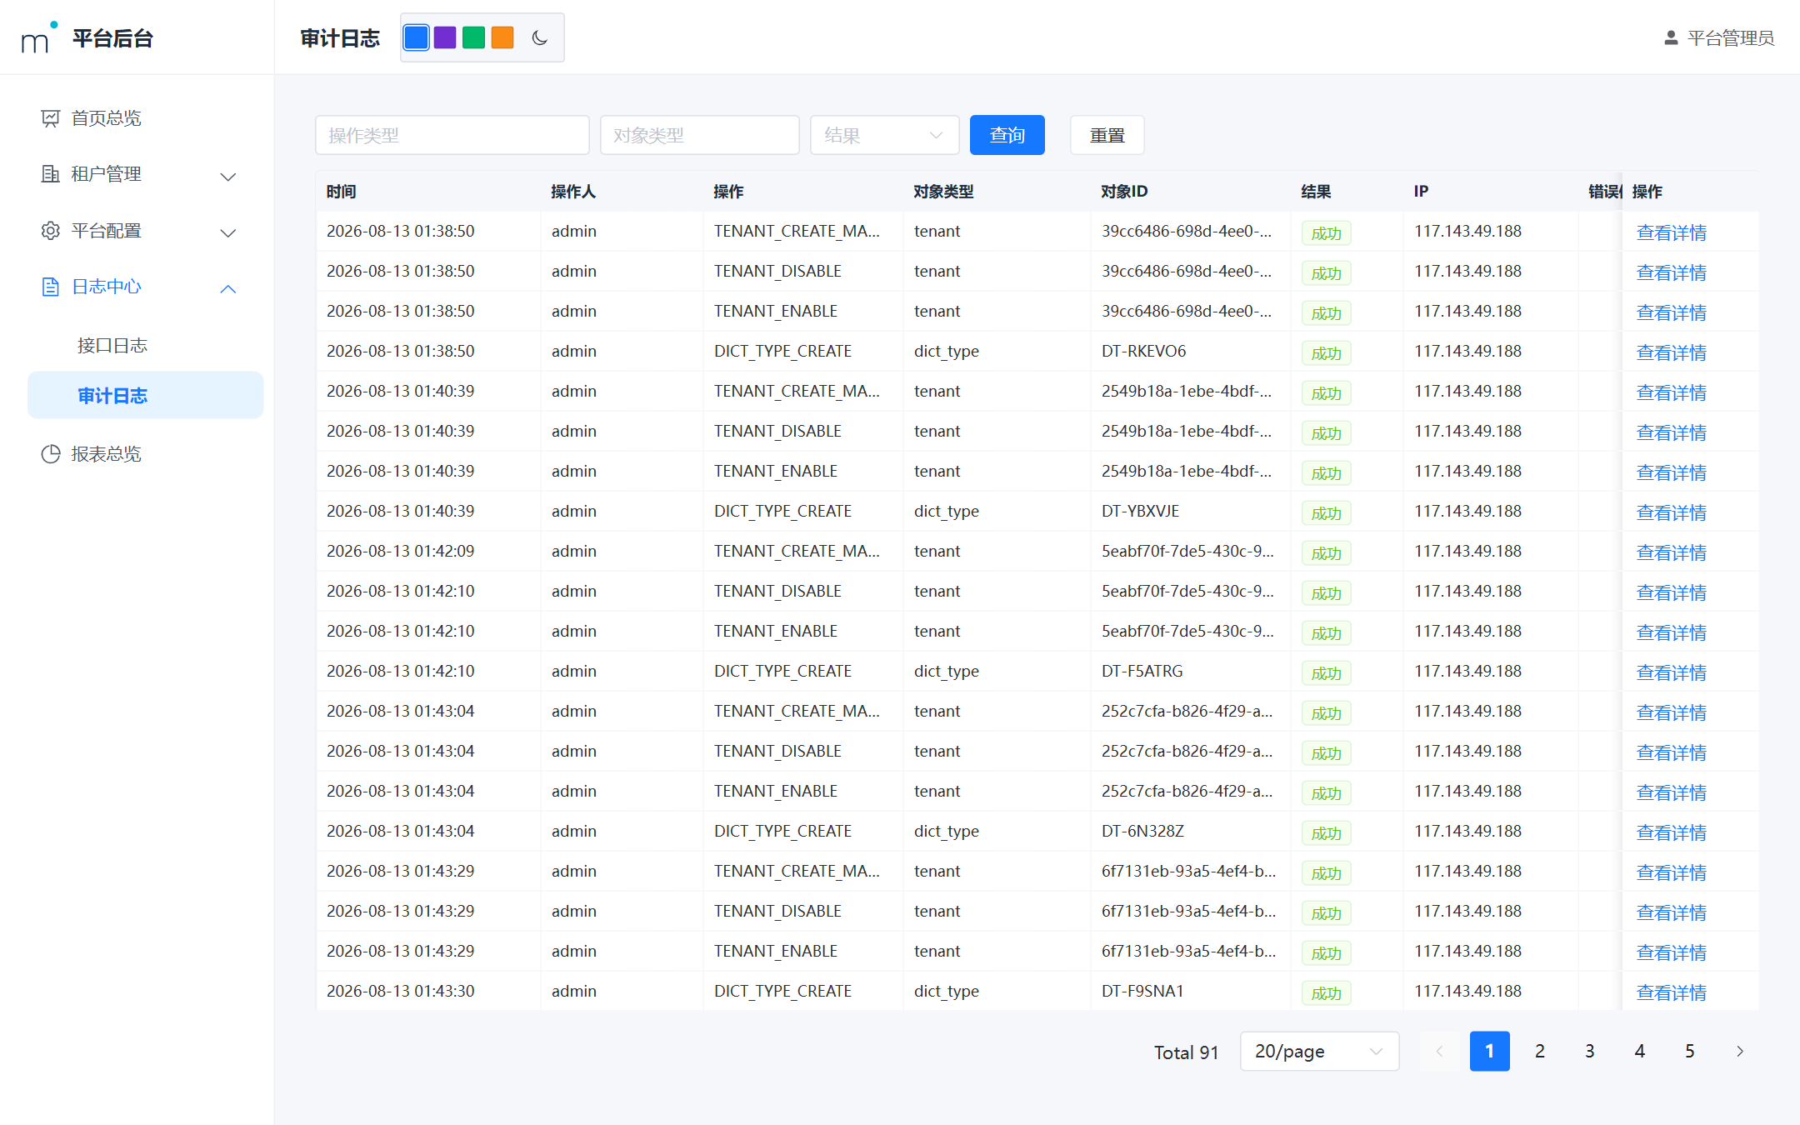Collapse the 日志中心 menu chevron
Viewport: 1800px width, 1125px height.
click(x=228, y=289)
